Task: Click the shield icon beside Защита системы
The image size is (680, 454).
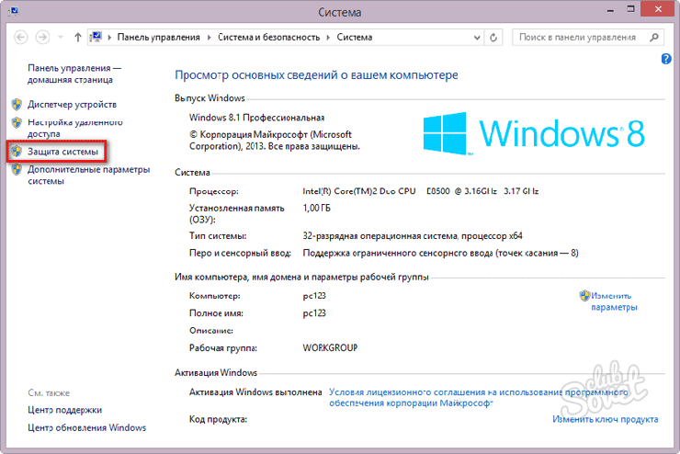Action: (x=17, y=150)
